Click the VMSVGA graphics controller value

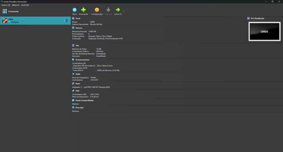coord(99,51)
